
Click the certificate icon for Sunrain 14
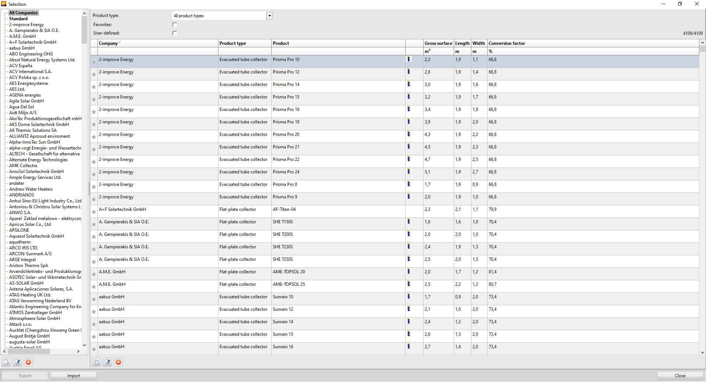tap(409, 321)
